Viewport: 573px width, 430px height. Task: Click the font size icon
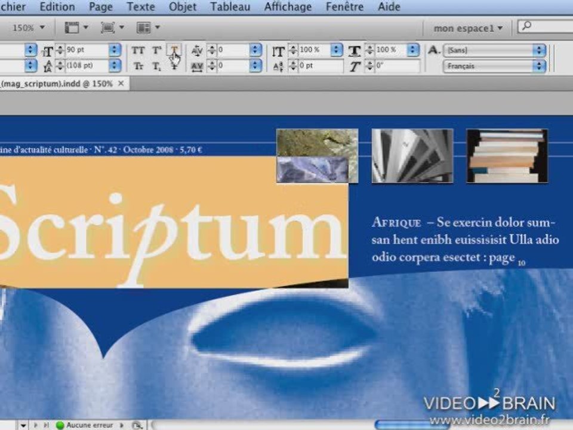click(48, 51)
